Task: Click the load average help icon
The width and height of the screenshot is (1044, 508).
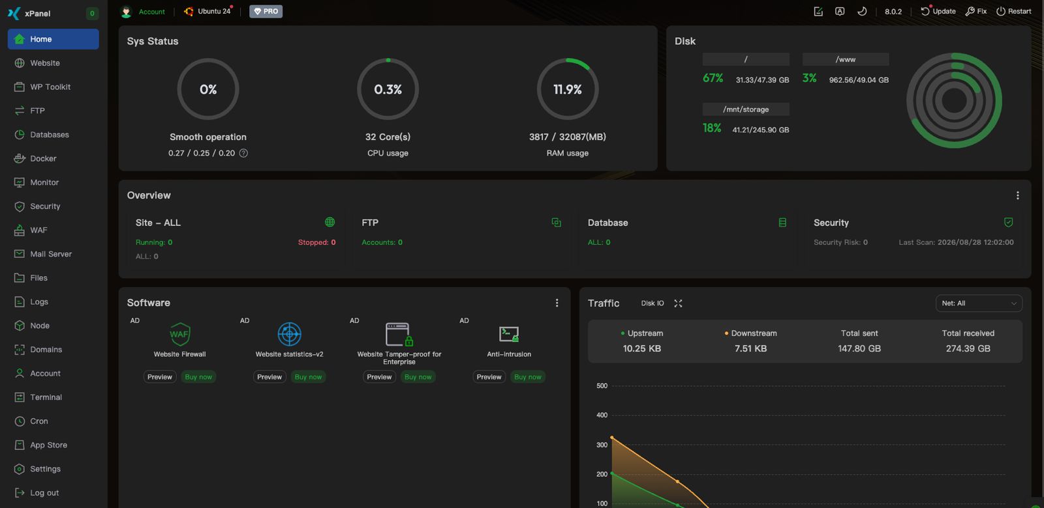Action: point(243,153)
